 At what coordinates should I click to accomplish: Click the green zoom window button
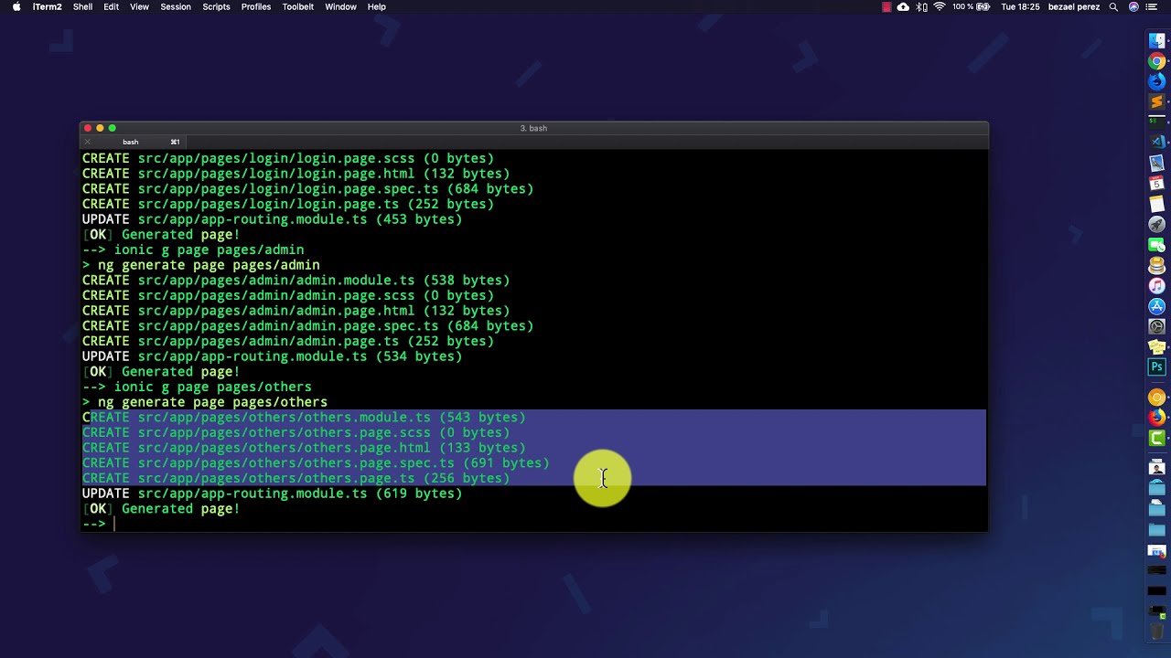pos(112,128)
